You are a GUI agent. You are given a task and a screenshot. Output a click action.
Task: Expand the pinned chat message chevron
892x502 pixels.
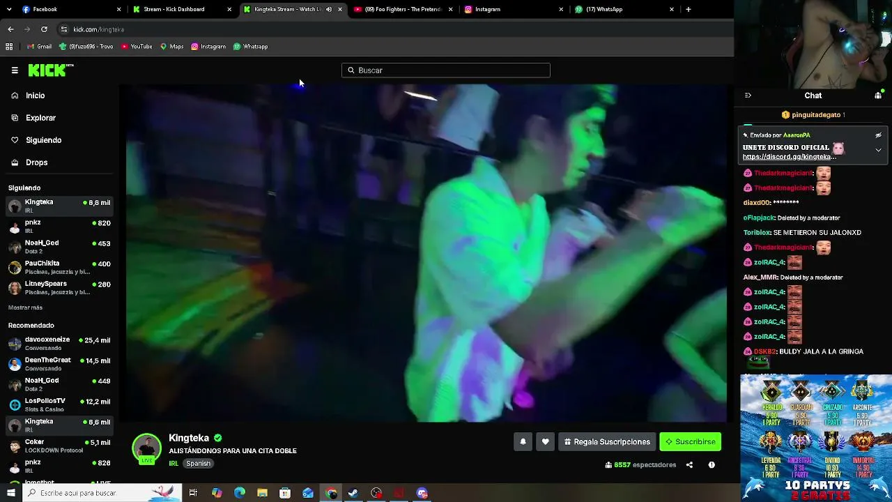(x=878, y=150)
